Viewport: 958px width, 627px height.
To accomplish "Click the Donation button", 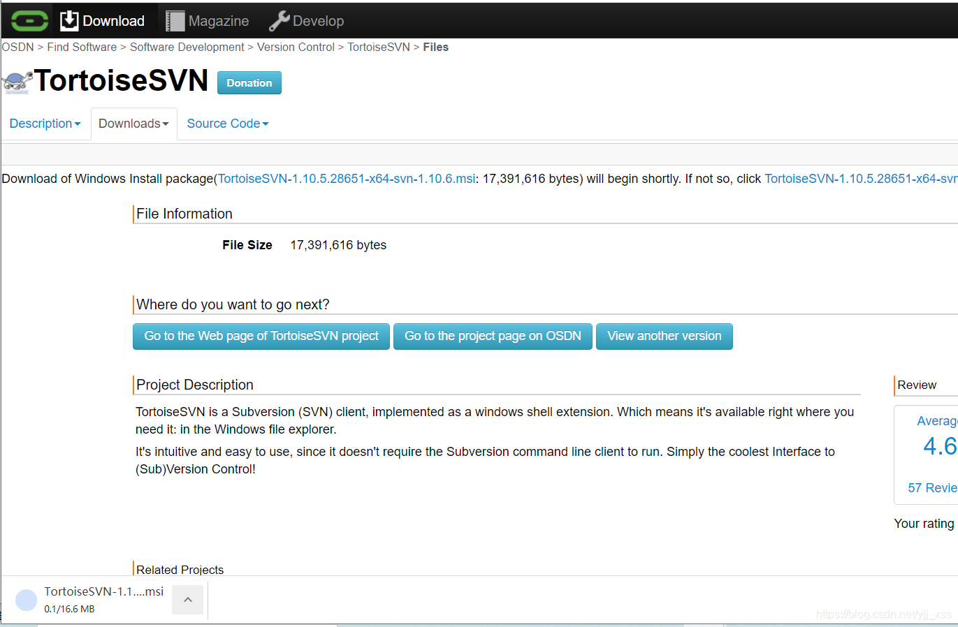I will tap(249, 83).
